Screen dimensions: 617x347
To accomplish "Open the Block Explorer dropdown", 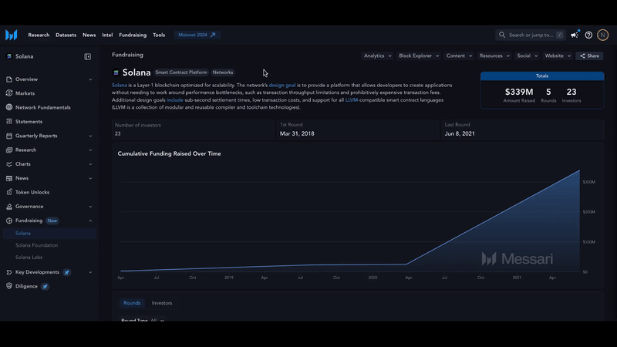I will coord(419,56).
